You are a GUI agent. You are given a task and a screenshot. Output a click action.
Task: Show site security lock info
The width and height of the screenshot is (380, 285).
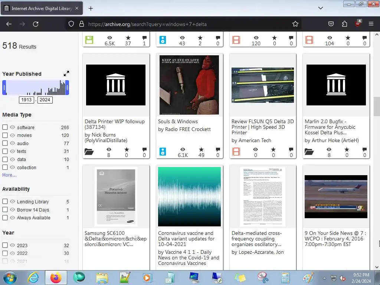82,24
